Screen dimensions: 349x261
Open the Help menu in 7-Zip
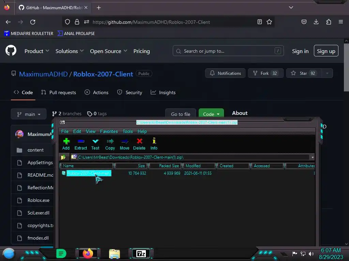142,131
